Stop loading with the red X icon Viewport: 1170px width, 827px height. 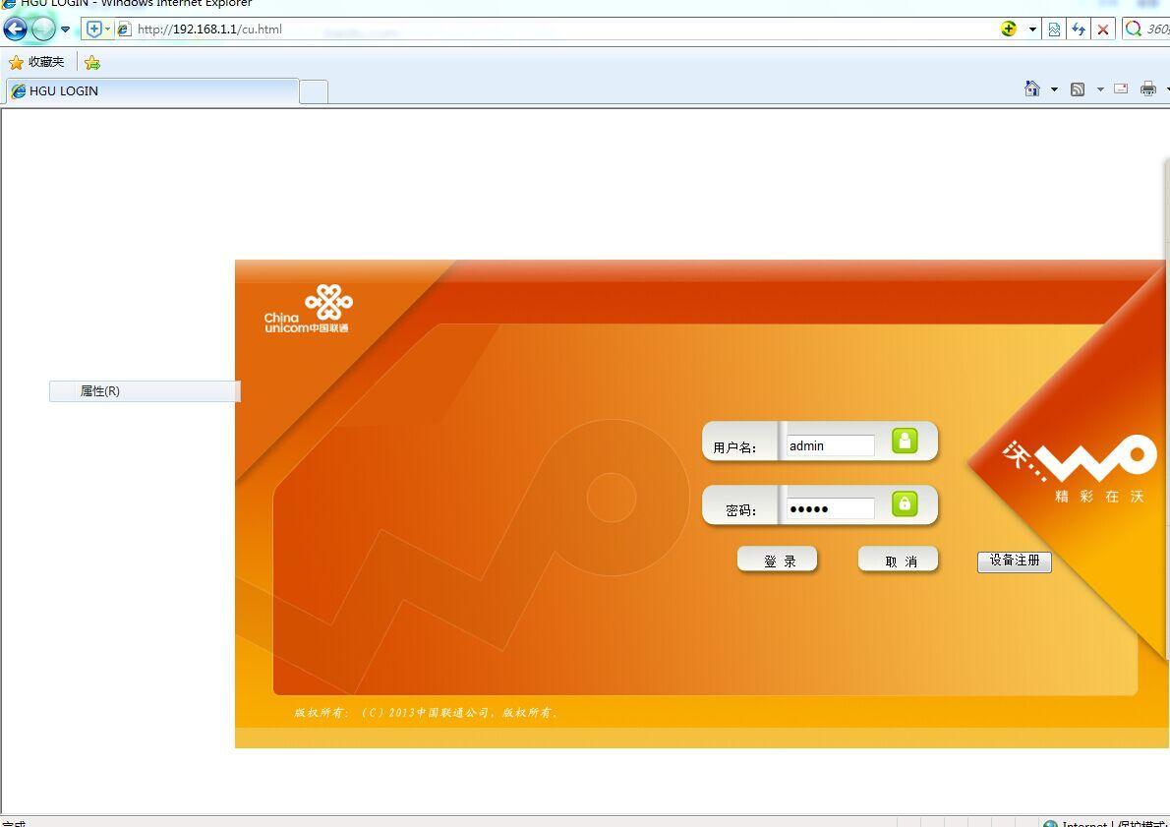coord(1103,30)
